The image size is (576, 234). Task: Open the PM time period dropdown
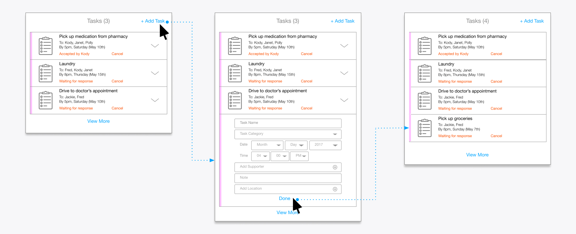click(299, 156)
